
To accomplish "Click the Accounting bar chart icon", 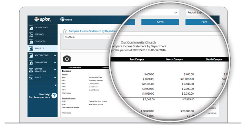I will pyautogui.click(x=31, y=56).
